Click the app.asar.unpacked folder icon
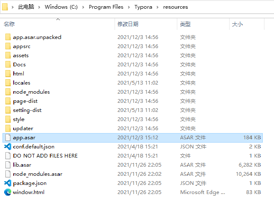This screenshot has width=274, height=199. [x=8, y=37]
